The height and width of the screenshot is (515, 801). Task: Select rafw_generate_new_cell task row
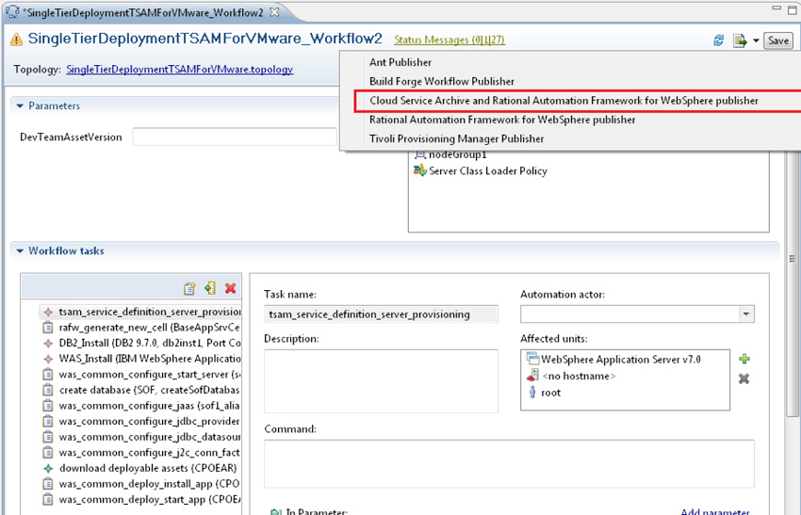[x=140, y=327]
